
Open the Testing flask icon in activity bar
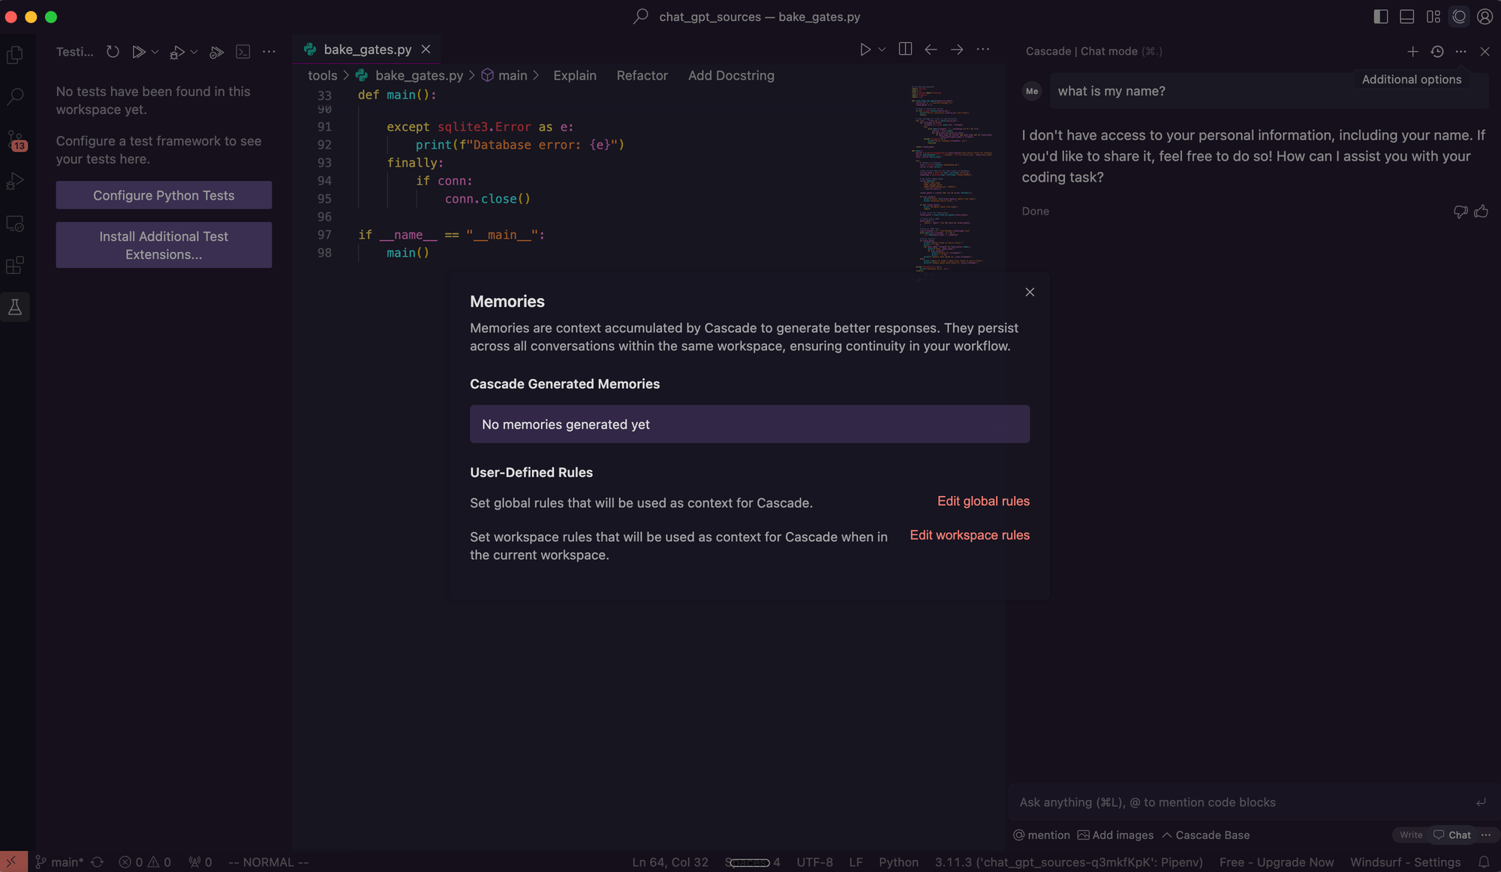click(15, 307)
